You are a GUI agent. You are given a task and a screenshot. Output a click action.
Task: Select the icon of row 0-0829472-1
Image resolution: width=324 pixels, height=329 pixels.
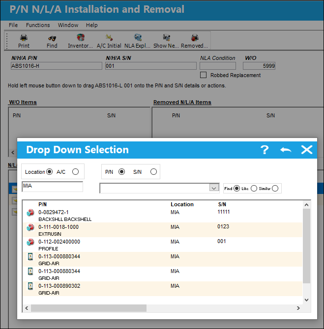point(30,213)
